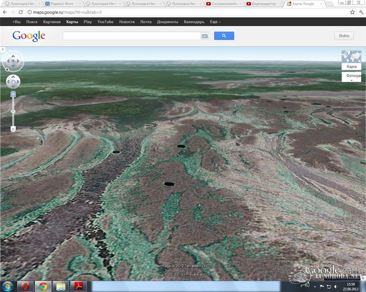The width and height of the screenshot is (366, 292).
Task: Open Play in the Google bar
Action: click(x=88, y=22)
